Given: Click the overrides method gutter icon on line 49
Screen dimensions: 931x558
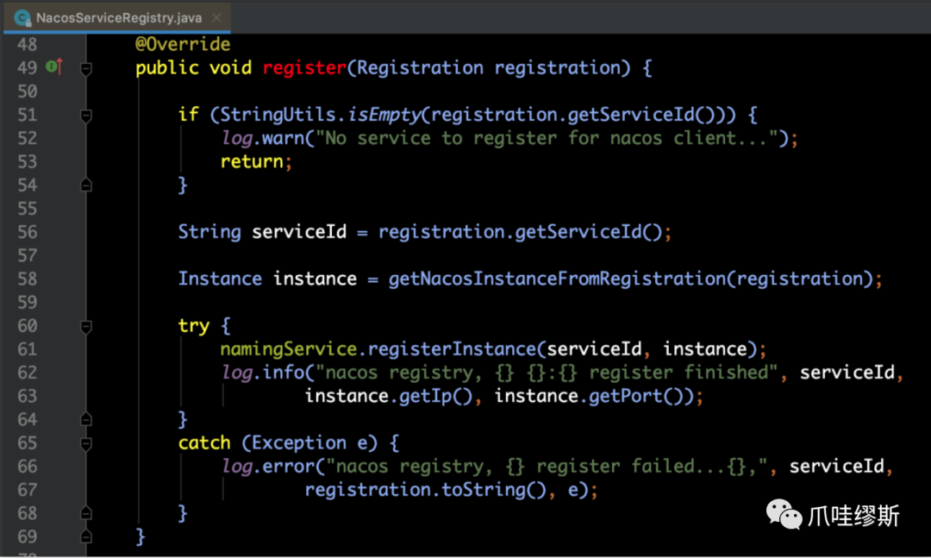Looking at the screenshot, I should click(54, 66).
